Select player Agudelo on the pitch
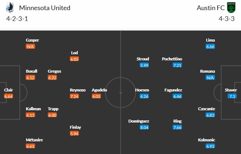 tap(99, 90)
